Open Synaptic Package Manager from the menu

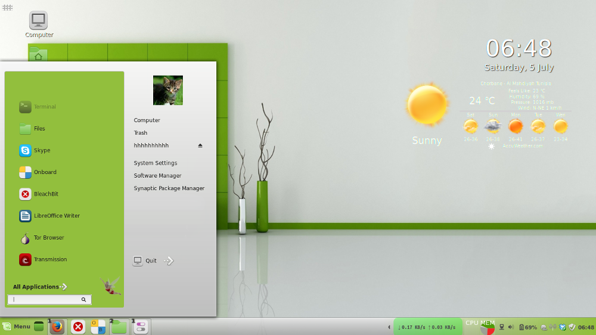pos(169,188)
